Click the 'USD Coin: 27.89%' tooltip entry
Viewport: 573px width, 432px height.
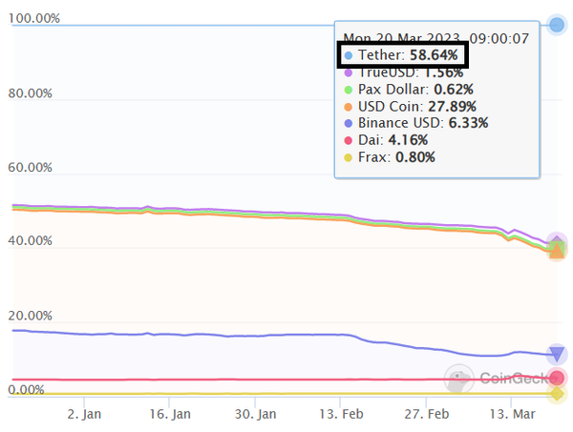tap(410, 107)
